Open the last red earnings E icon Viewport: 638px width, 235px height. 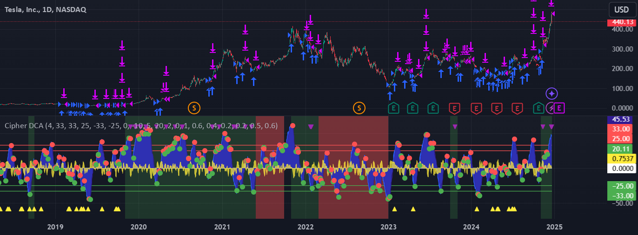tap(517, 108)
